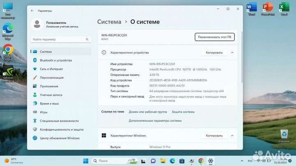The height and width of the screenshot is (166, 296).
Task: Open Приложения settings
Action: tap(61, 86)
